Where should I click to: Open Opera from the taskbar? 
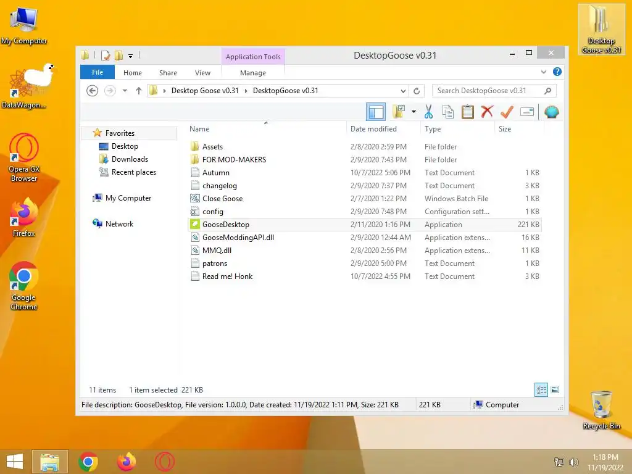[164, 462]
